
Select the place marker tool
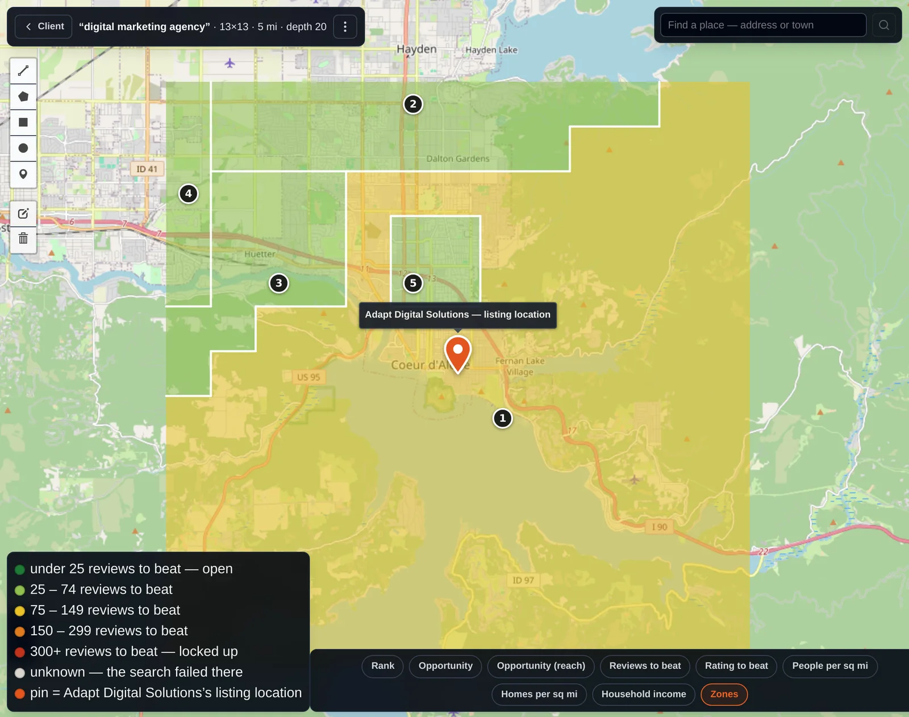pyautogui.click(x=23, y=174)
